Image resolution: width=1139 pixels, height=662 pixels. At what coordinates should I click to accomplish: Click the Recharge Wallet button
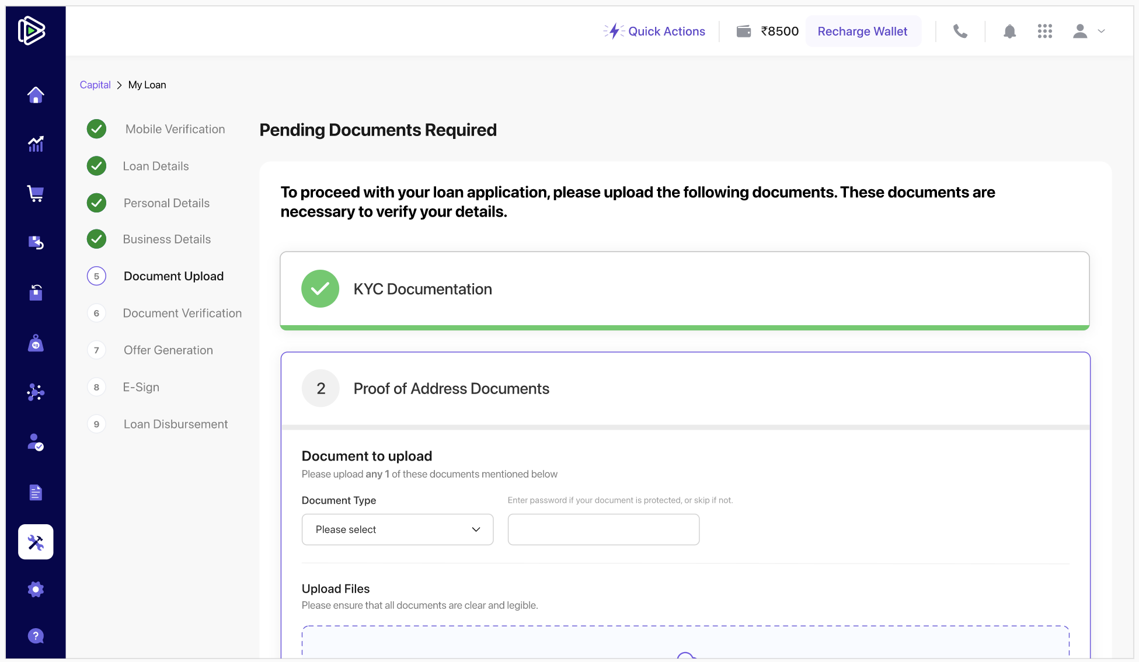pyautogui.click(x=862, y=32)
